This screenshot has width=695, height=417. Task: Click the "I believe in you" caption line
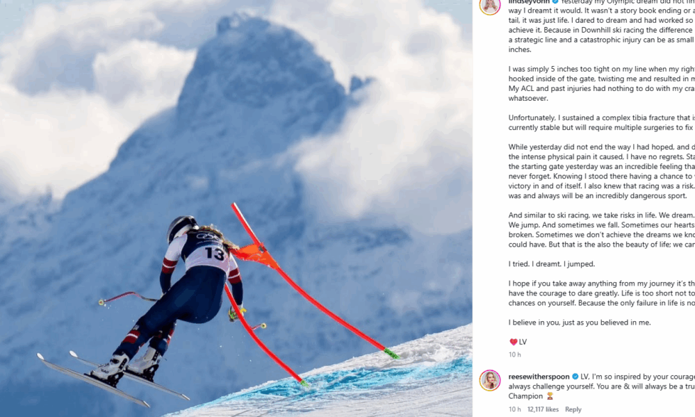coord(580,322)
